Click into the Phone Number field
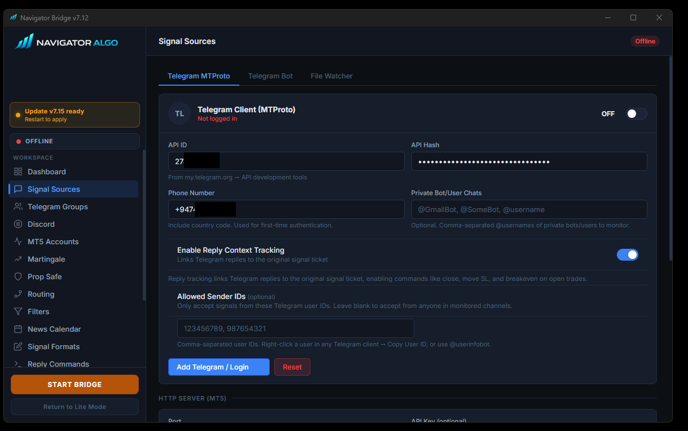Viewport: 688px width, 431px height. point(286,209)
